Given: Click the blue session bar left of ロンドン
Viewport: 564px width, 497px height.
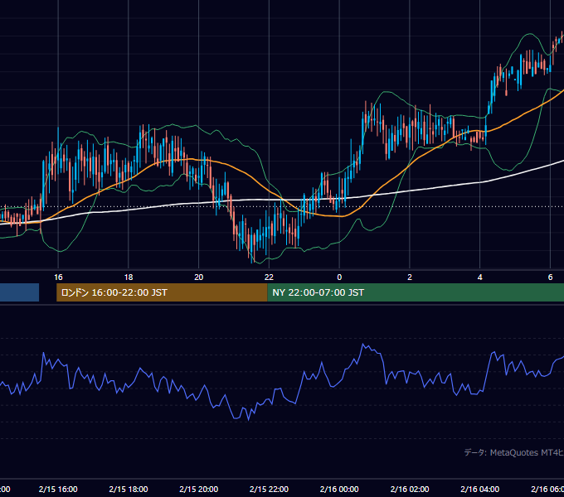Looking at the screenshot, I should pyautogui.click(x=19, y=292).
